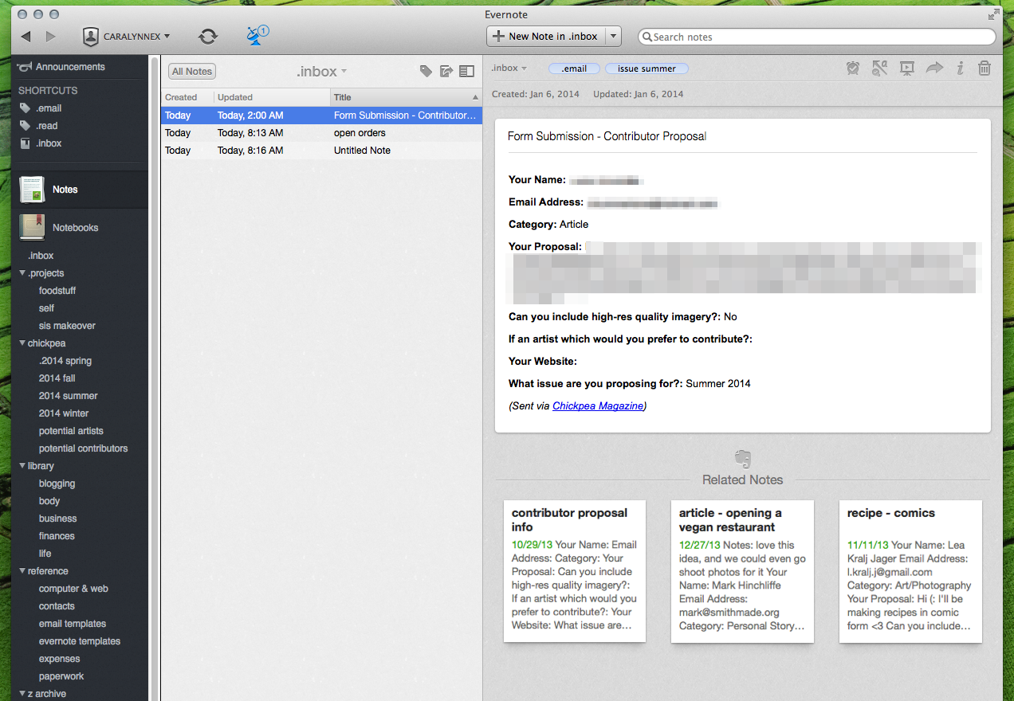
Task: Open the .inbox notebook title dropdown
Action: pos(321,72)
